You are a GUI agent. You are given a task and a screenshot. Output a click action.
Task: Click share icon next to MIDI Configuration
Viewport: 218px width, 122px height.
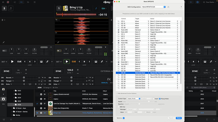[x=168, y=7]
